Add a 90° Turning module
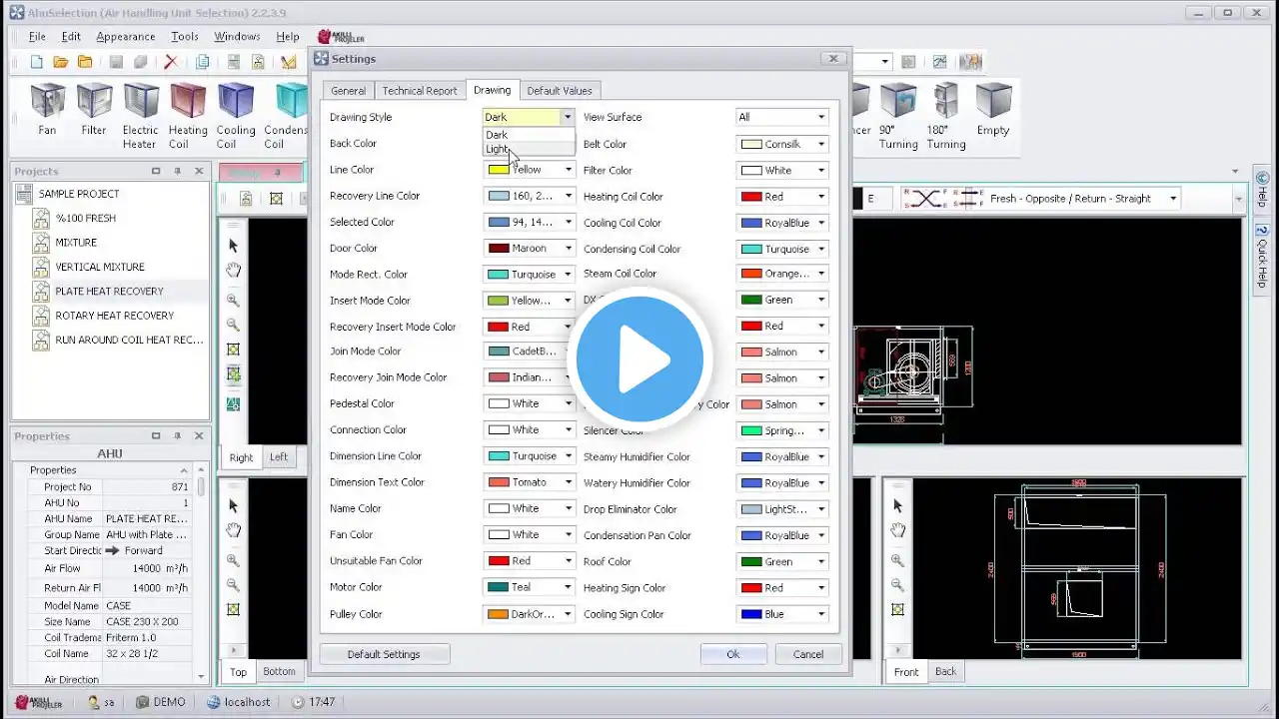 [898, 117]
